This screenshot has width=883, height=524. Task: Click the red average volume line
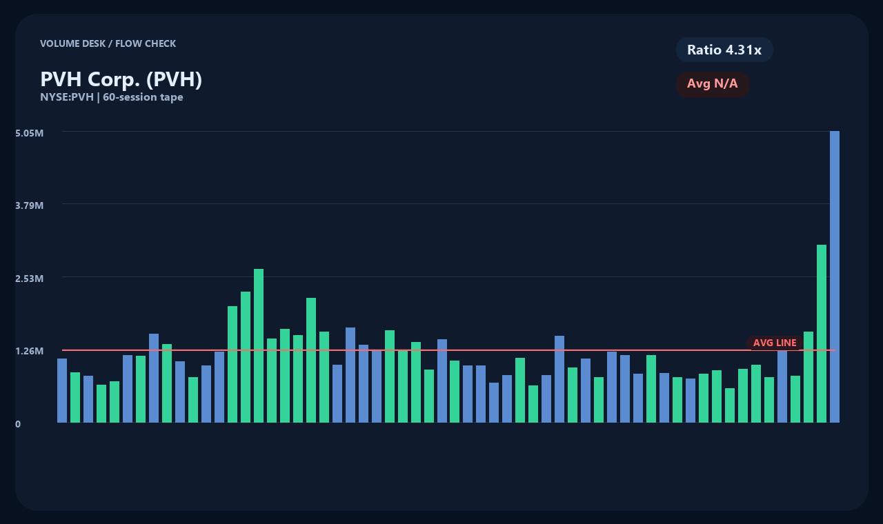click(448, 350)
